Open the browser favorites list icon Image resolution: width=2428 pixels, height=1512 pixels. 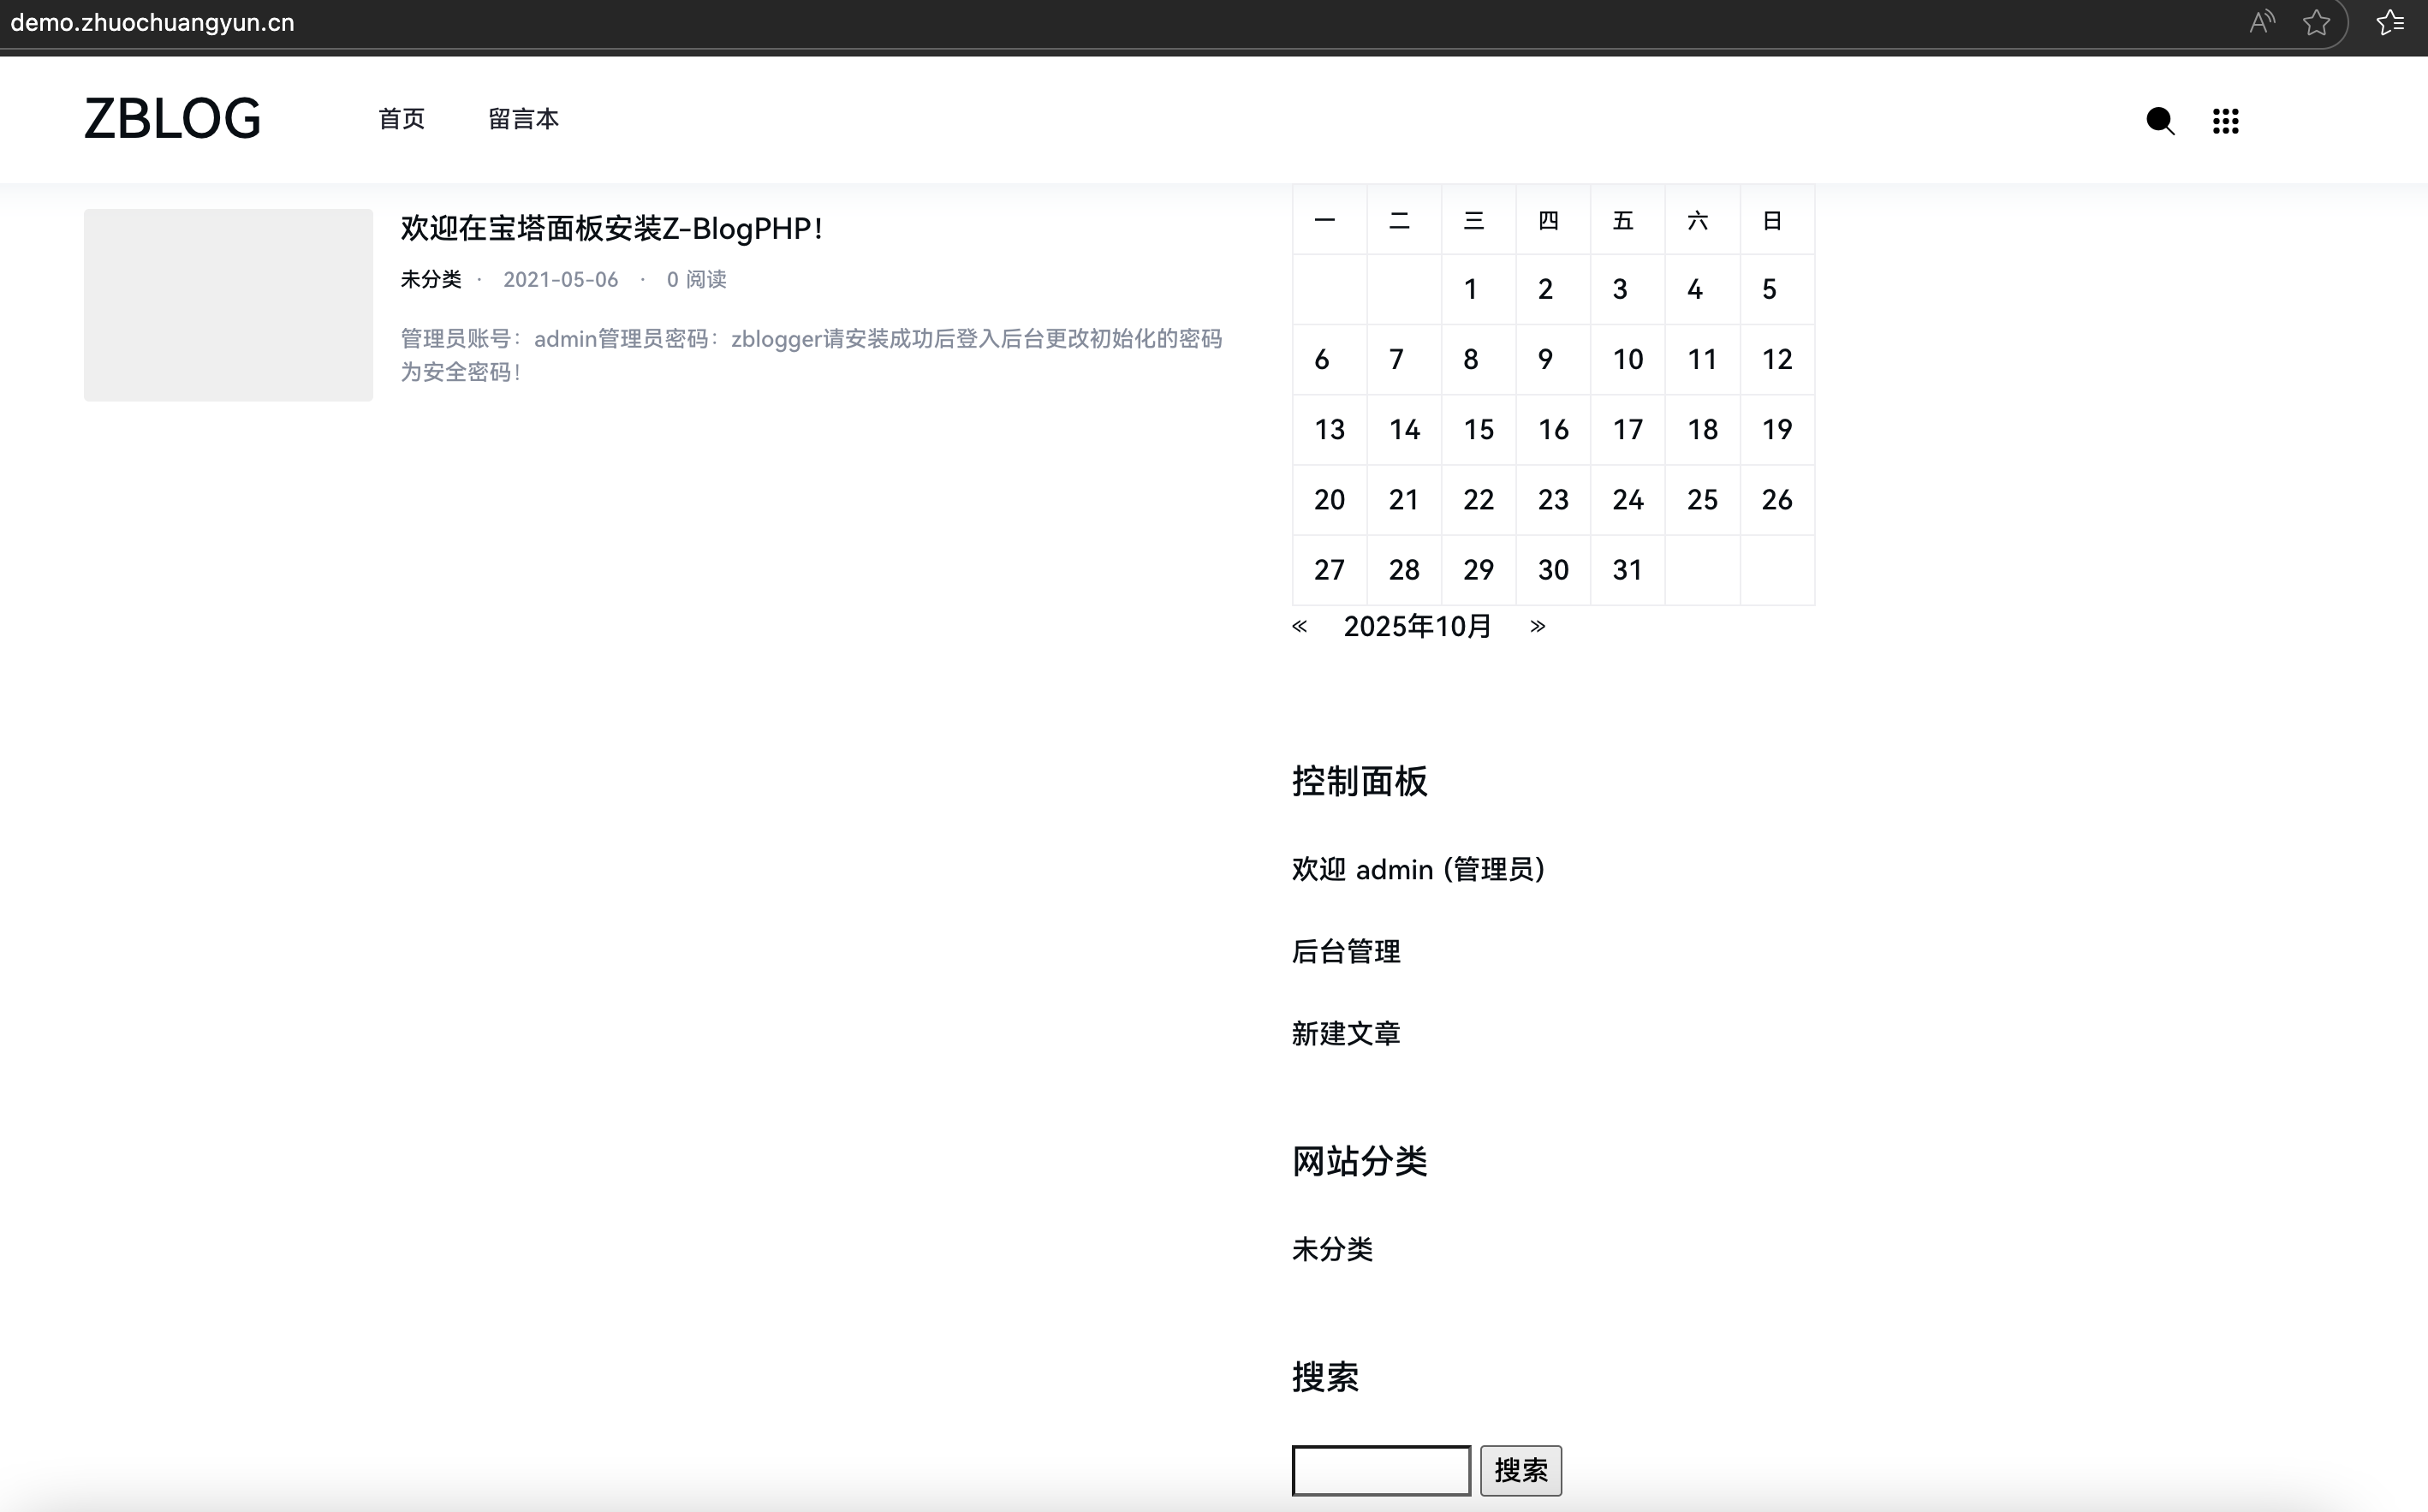2390,22
